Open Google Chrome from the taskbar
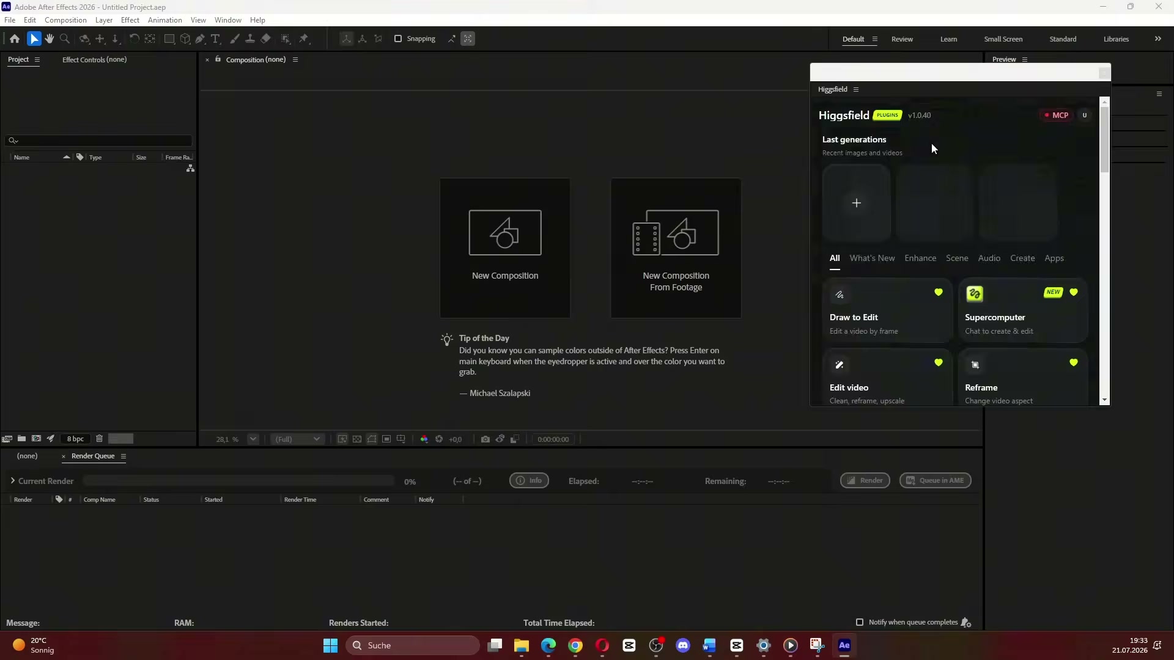 coord(575,645)
